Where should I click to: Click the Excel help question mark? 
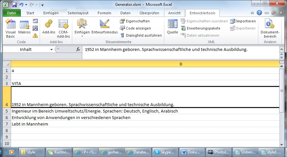259,13
